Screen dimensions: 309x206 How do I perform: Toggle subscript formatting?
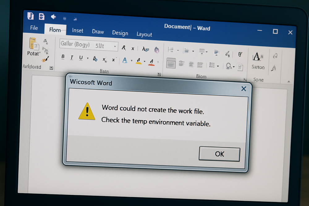point(104,60)
